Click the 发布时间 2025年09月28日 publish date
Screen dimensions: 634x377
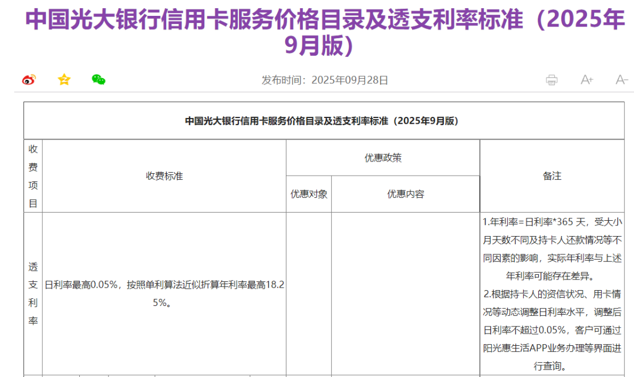click(x=325, y=80)
